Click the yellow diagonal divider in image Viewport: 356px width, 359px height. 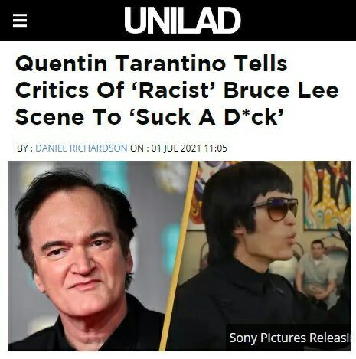click(179, 256)
